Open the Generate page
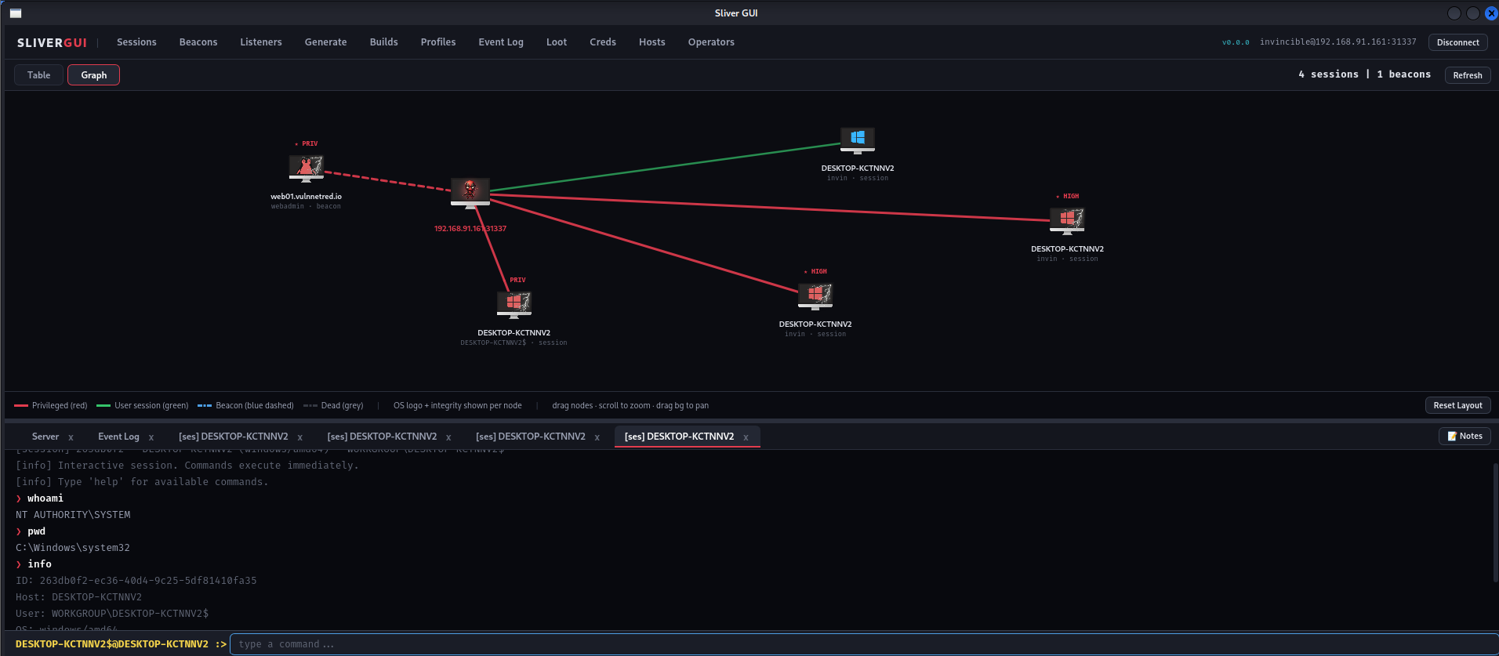The height and width of the screenshot is (656, 1499). coord(326,42)
